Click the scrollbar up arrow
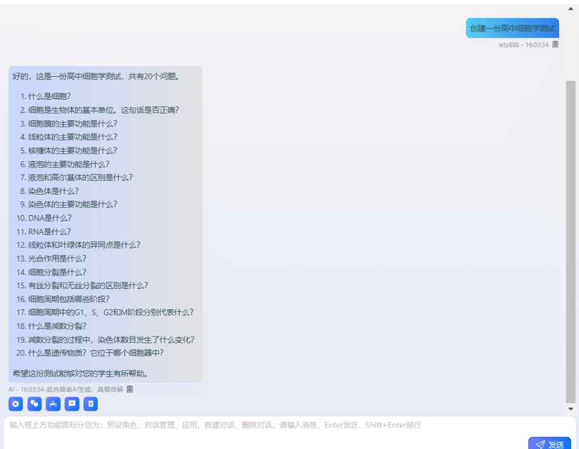Screen dimensions: 579x449 tap(571, 8)
